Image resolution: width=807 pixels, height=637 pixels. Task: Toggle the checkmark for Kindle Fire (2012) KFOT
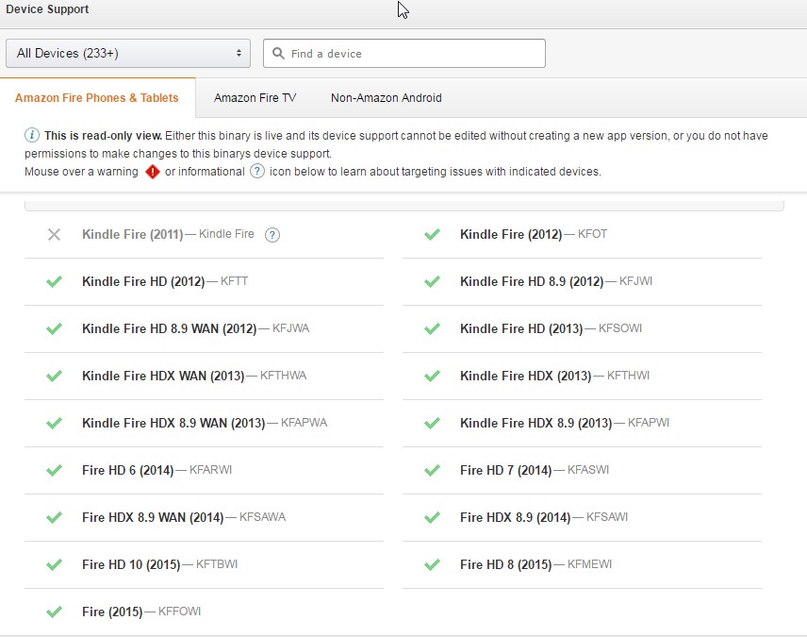coord(433,234)
